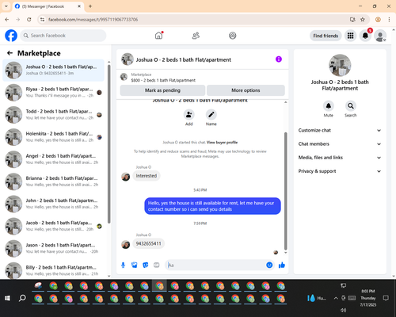
Task: Open the emoji picker in message box
Action: 269,265
